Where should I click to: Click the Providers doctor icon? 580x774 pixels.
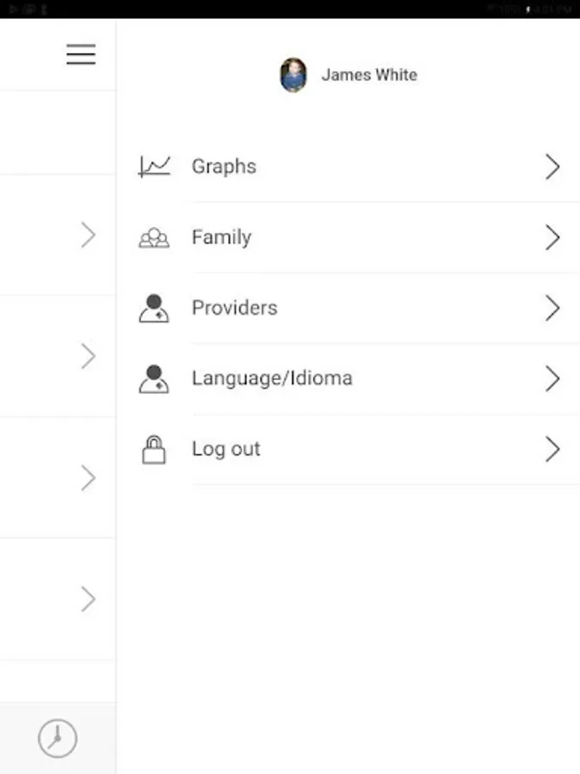[x=154, y=308]
